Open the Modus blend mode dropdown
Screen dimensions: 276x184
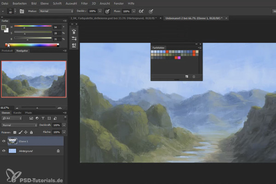(x=56, y=11)
